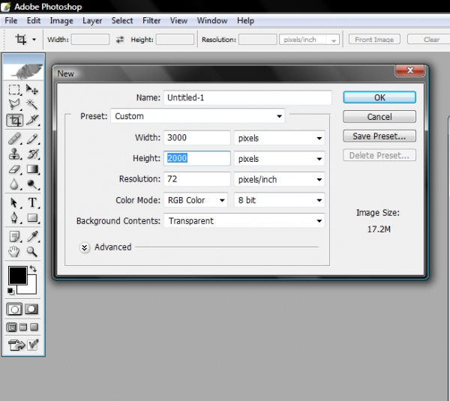Choose the Healing Brush tool
Screen dimensions: 450x401
pyautogui.click(x=14, y=139)
